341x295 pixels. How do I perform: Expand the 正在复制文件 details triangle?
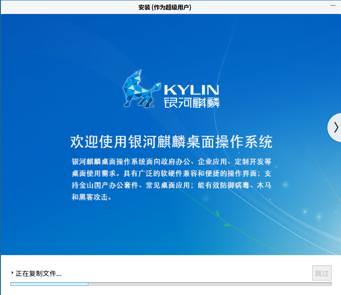pos(12,273)
